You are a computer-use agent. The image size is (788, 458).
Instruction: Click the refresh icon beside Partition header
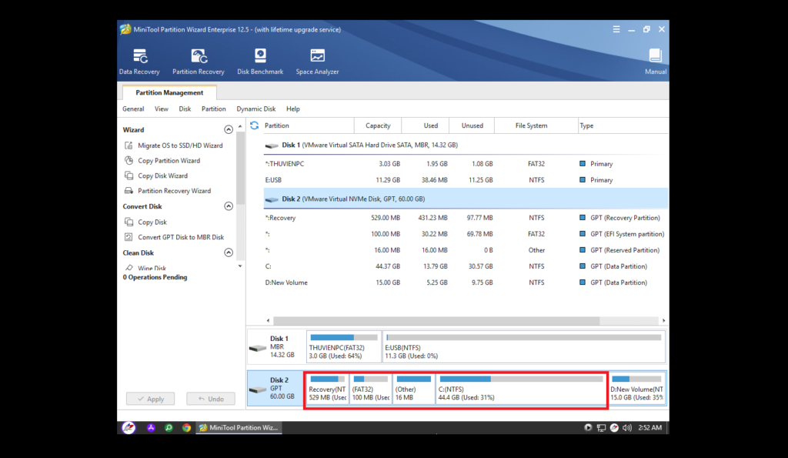click(x=255, y=125)
